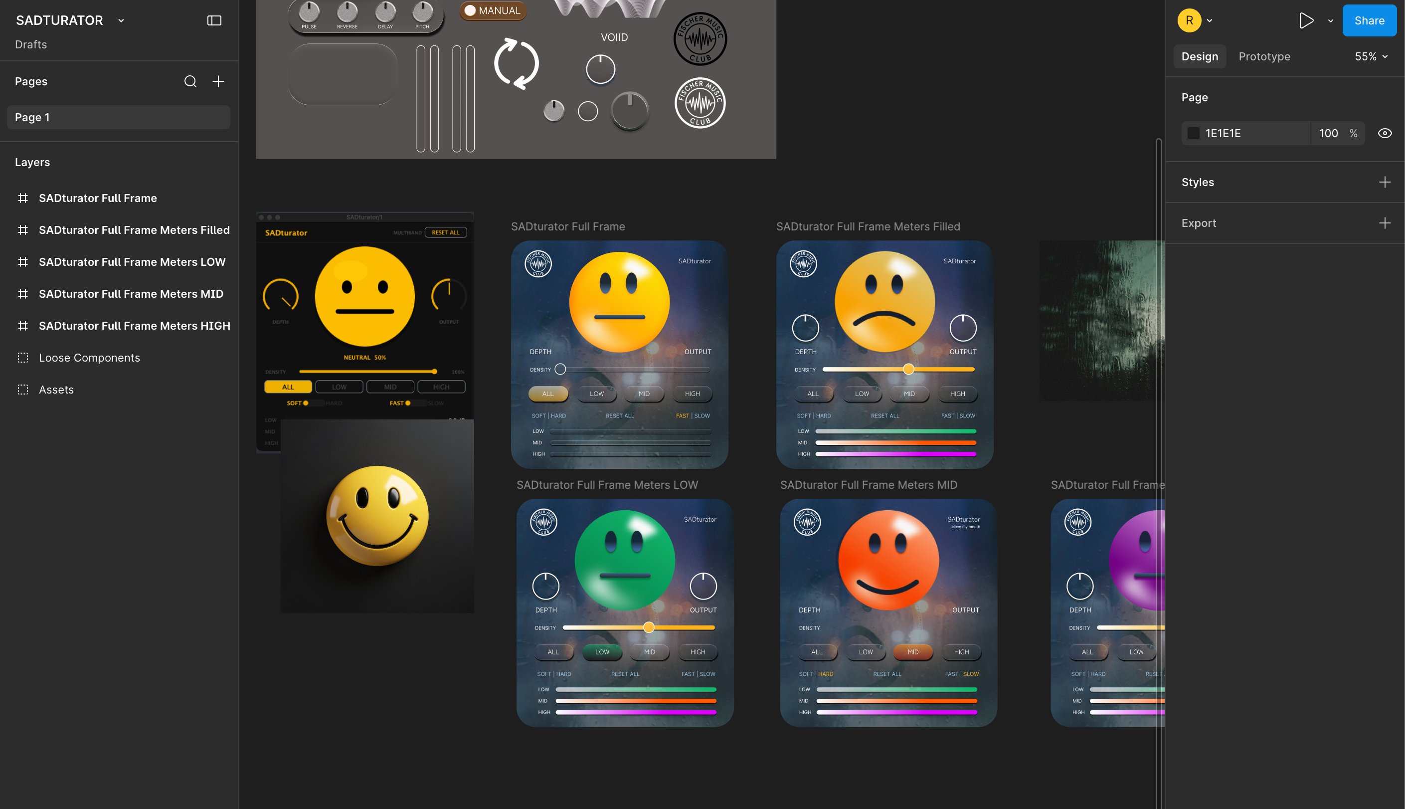1405x809 pixels.
Task: Toggle the sidebar panel layout icon
Action: coord(214,20)
